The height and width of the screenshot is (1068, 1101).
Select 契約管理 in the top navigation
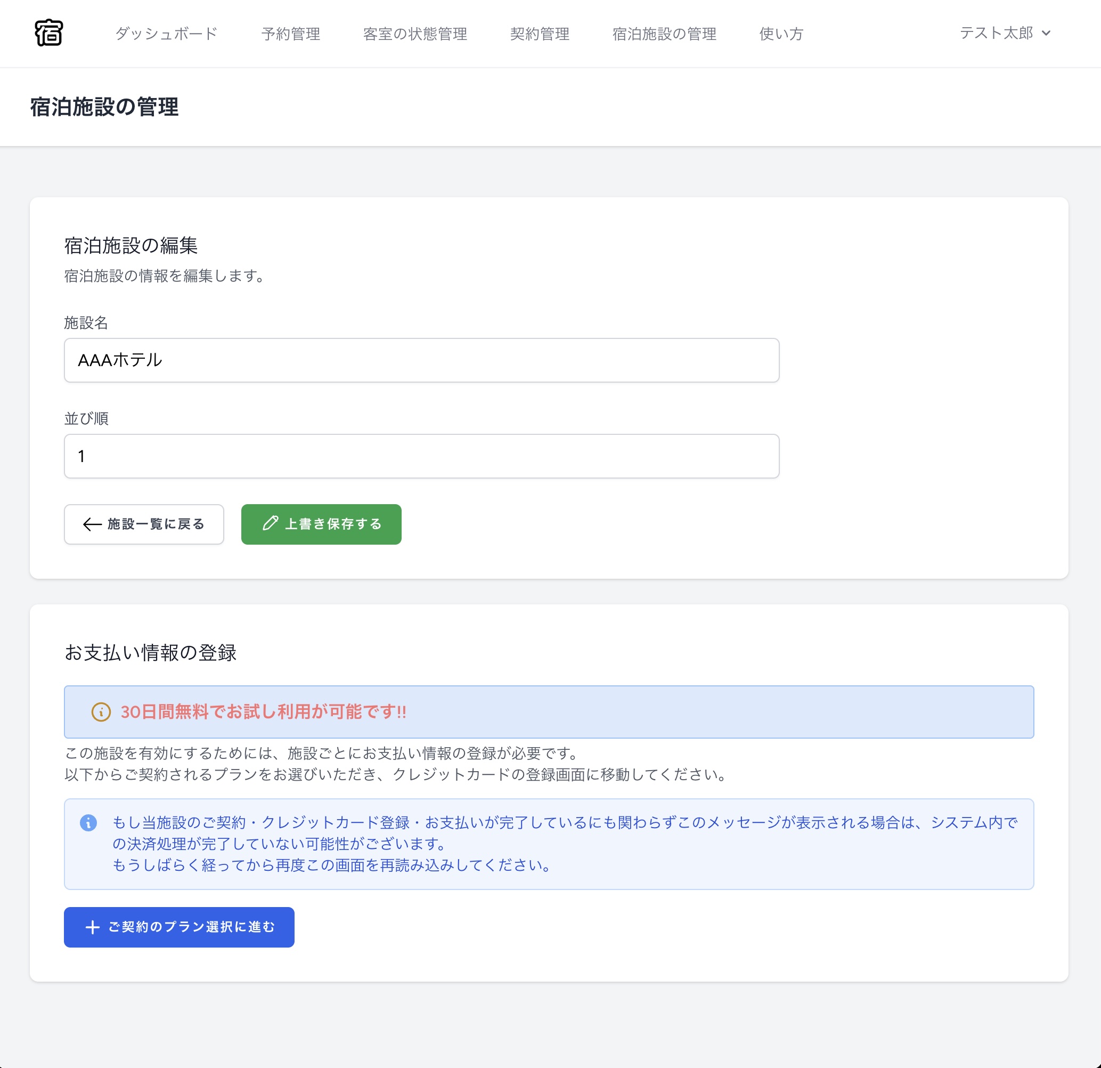click(540, 34)
